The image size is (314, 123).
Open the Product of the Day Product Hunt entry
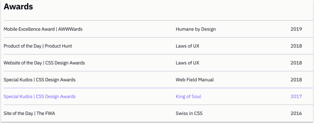(38, 46)
